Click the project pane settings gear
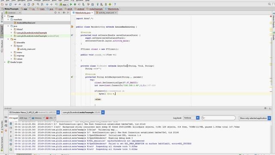275x155 pixels. tap(64, 12)
